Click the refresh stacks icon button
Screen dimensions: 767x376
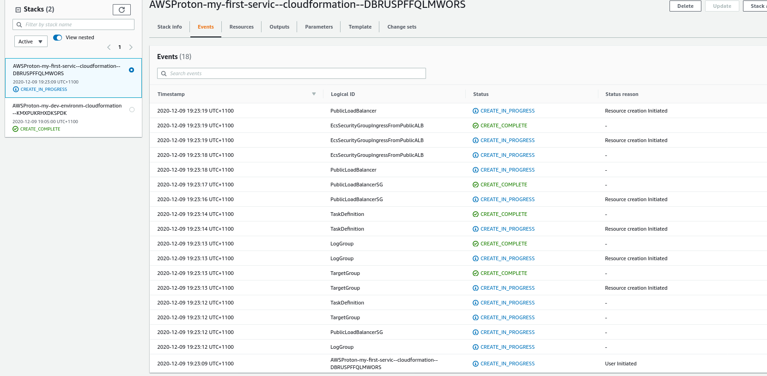(122, 10)
